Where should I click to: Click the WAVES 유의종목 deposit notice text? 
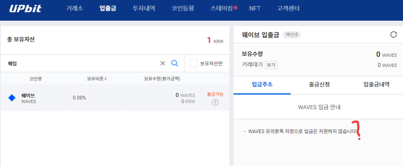[302, 131]
